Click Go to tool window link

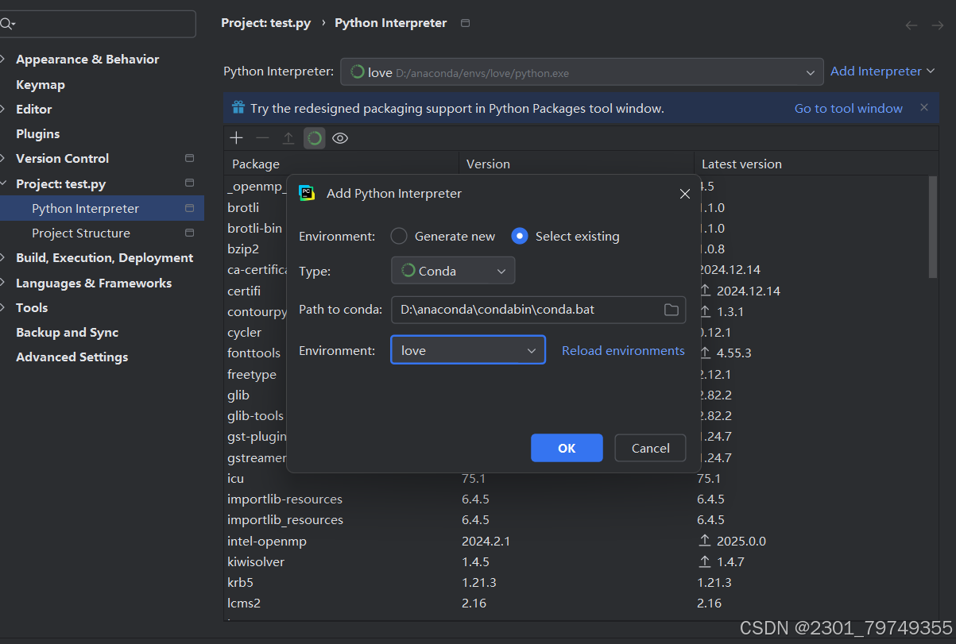849,108
